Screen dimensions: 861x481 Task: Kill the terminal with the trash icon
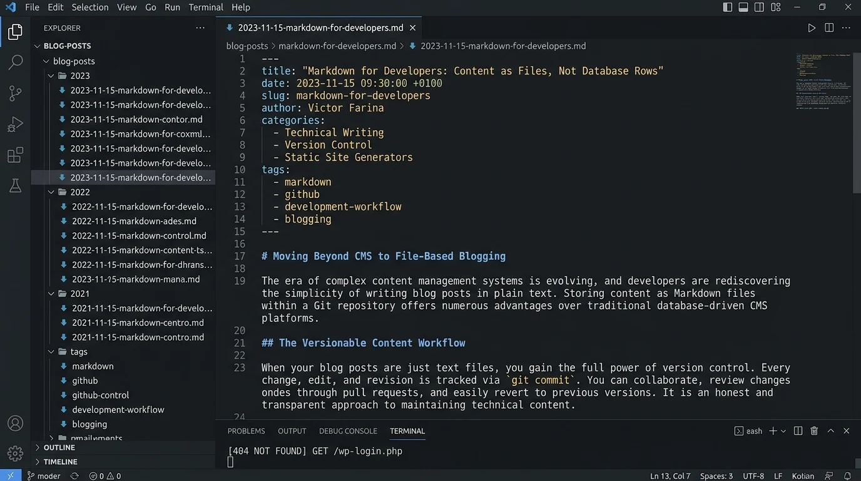pos(814,431)
